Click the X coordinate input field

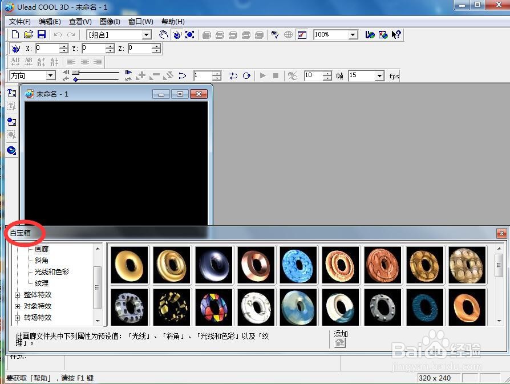click(47, 49)
